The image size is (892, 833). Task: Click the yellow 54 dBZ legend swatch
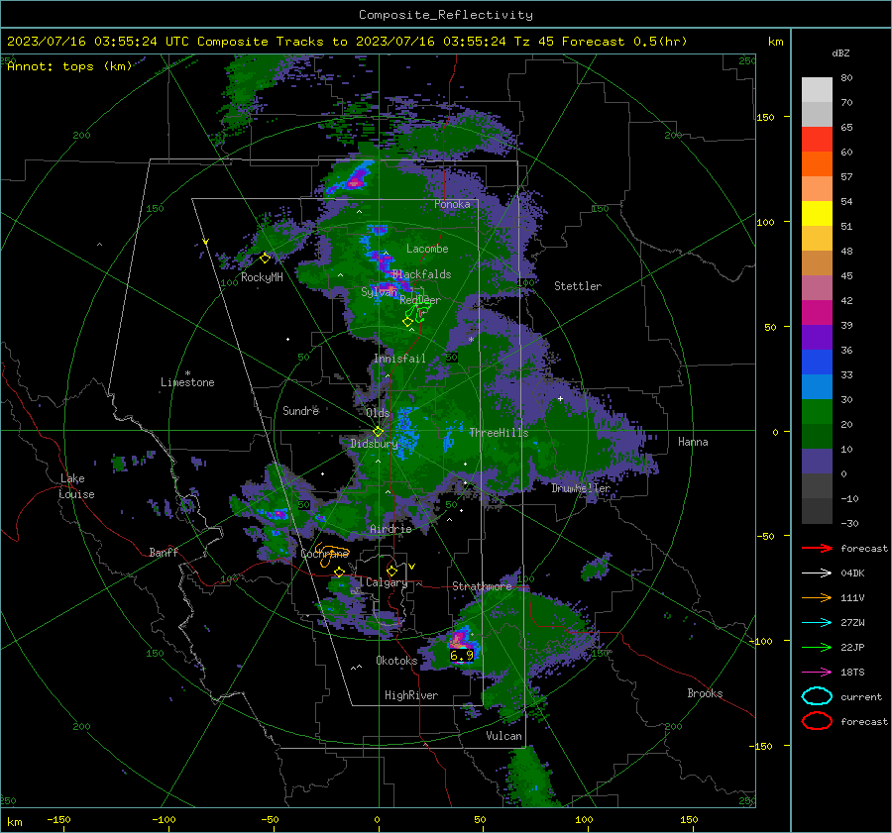[817, 213]
